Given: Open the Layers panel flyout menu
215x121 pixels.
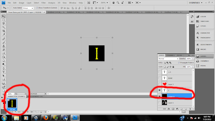Looking at the screenshot, I should (192, 55).
